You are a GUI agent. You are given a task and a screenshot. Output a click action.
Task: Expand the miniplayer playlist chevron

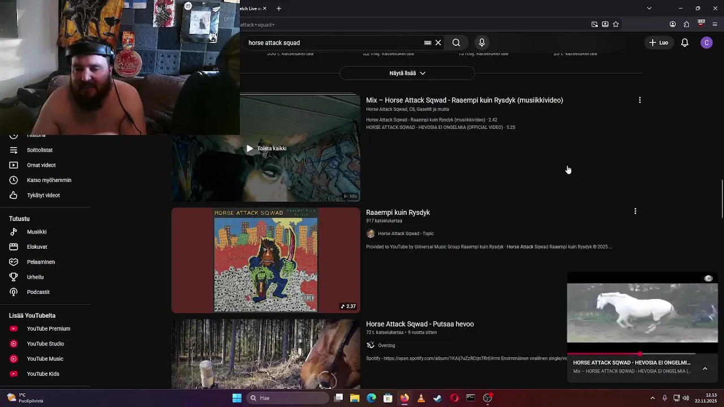(705, 369)
